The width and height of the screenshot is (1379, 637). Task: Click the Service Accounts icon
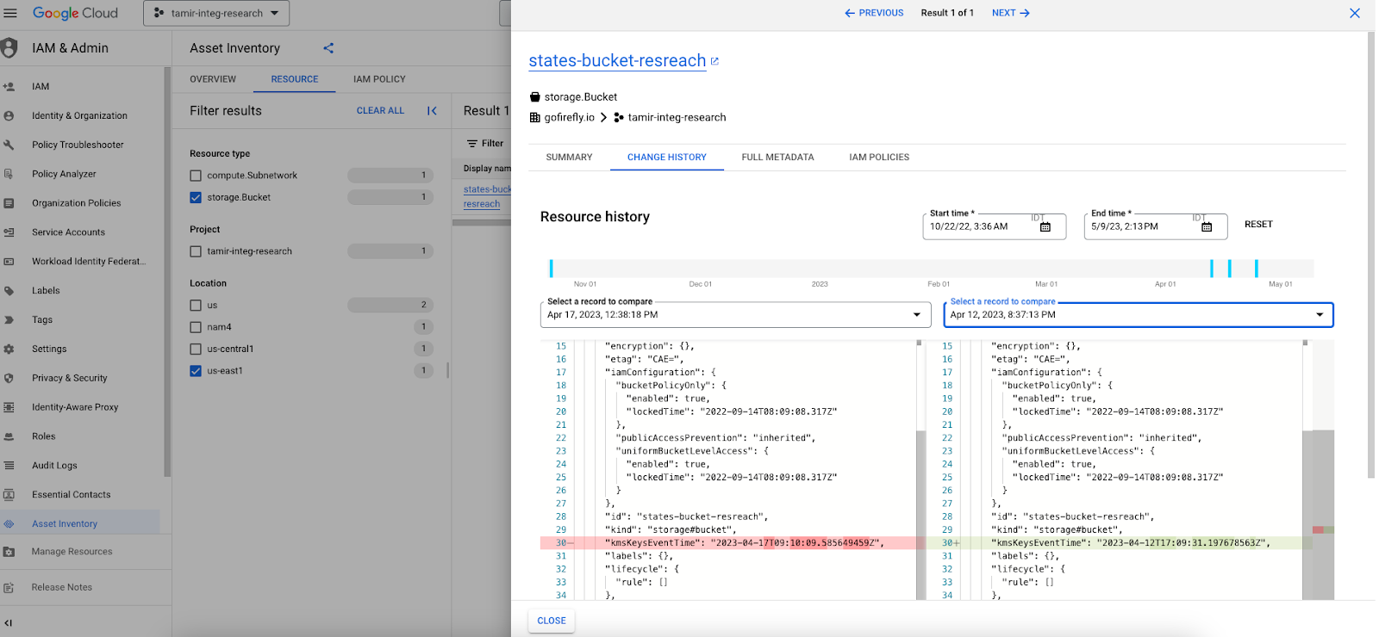pyautogui.click(x=9, y=232)
